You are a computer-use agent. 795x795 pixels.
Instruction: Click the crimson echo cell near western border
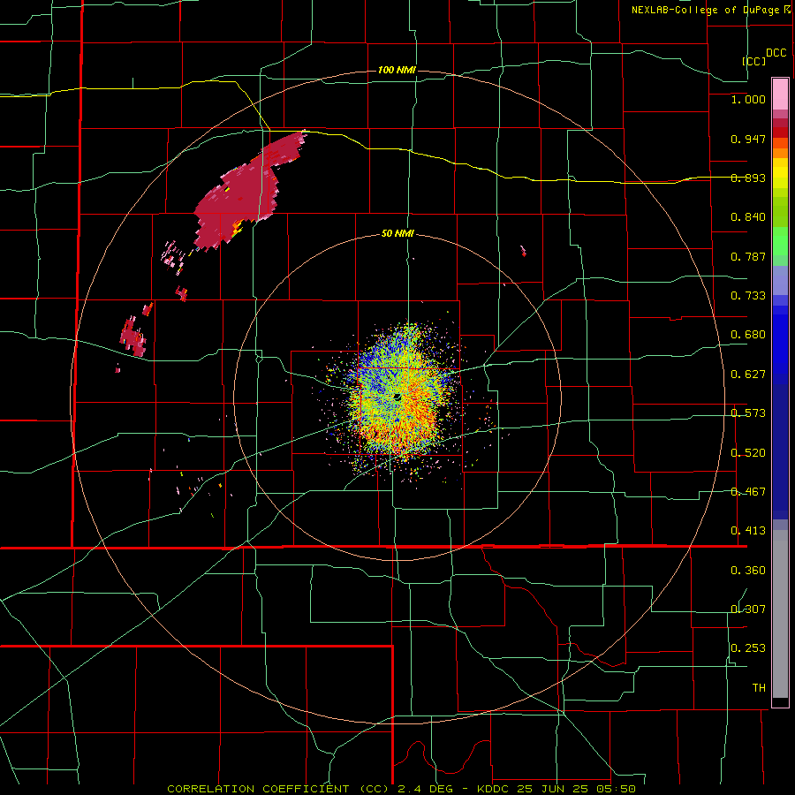tap(132, 337)
